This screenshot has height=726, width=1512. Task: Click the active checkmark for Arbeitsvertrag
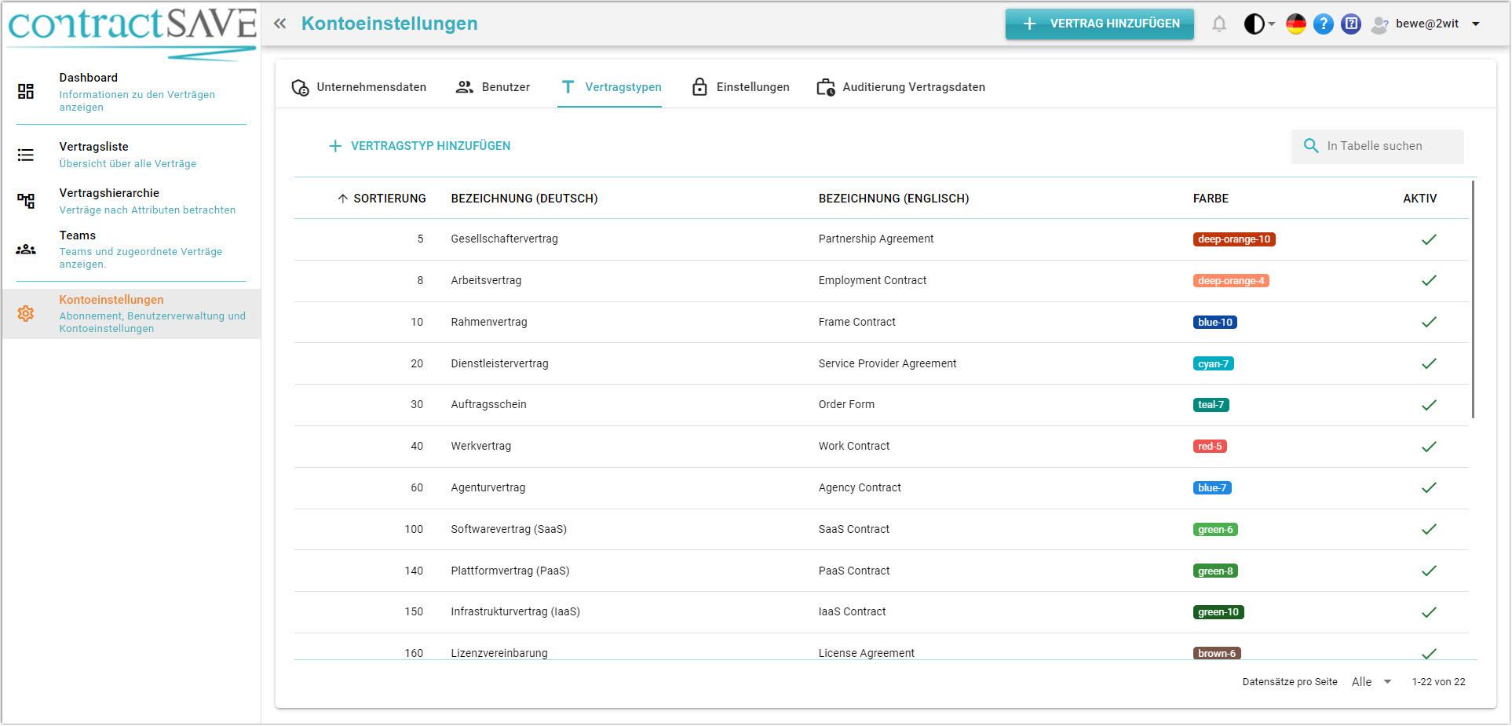[x=1429, y=280]
